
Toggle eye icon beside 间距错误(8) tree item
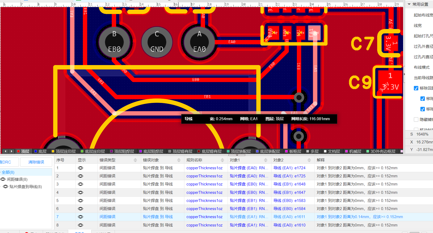coord(3,179)
